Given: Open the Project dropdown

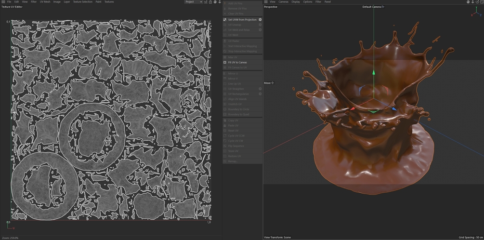Looking at the screenshot, I should [x=193, y=2].
